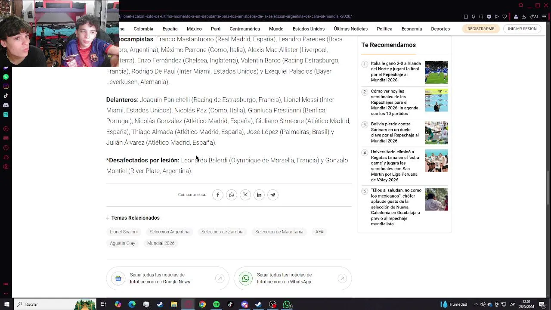Show hidden tray icons chevron
551x310 pixels.
pos(476,304)
